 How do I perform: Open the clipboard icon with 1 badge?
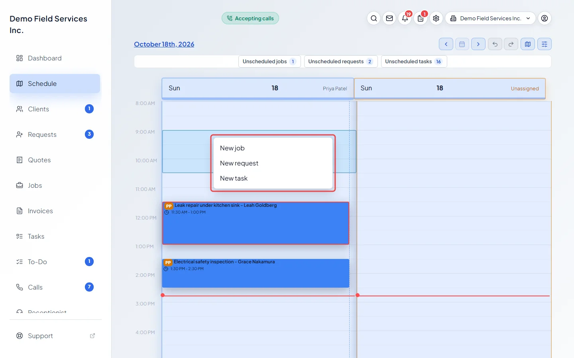(x=421, y=18)
